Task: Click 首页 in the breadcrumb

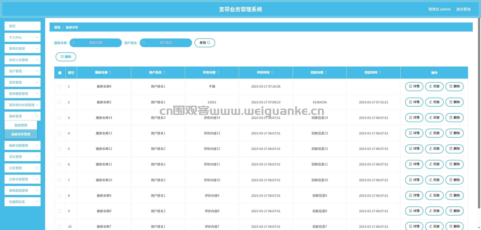Action: 57,27
